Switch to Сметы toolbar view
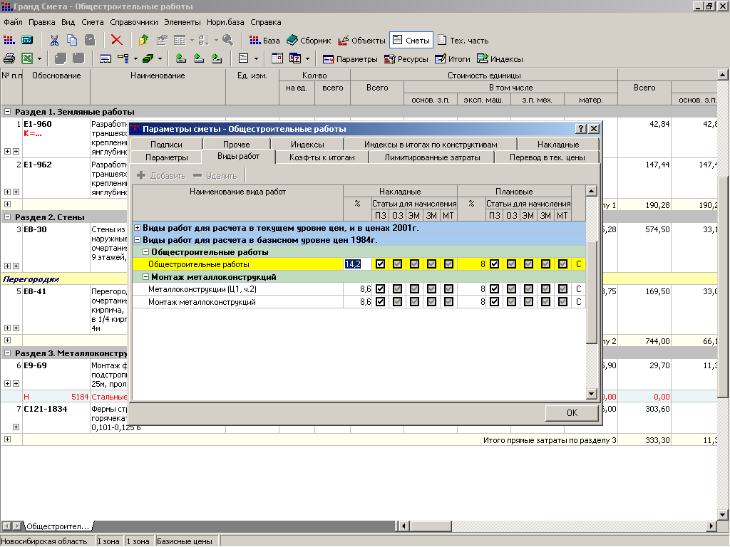 coord(411,41)
